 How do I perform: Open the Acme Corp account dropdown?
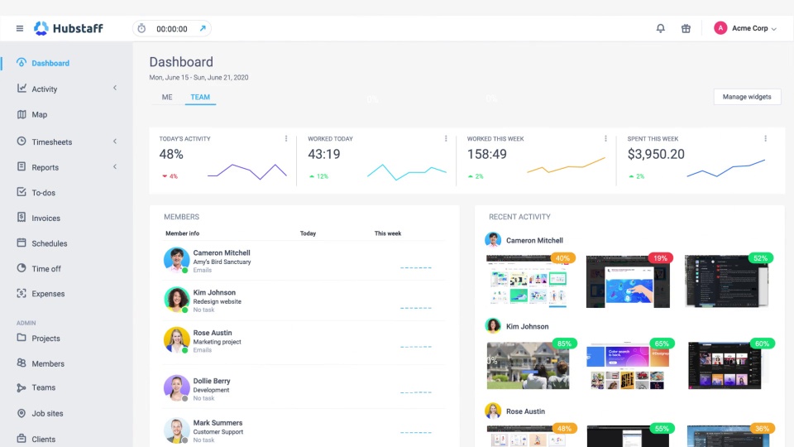tap(754, 28)
